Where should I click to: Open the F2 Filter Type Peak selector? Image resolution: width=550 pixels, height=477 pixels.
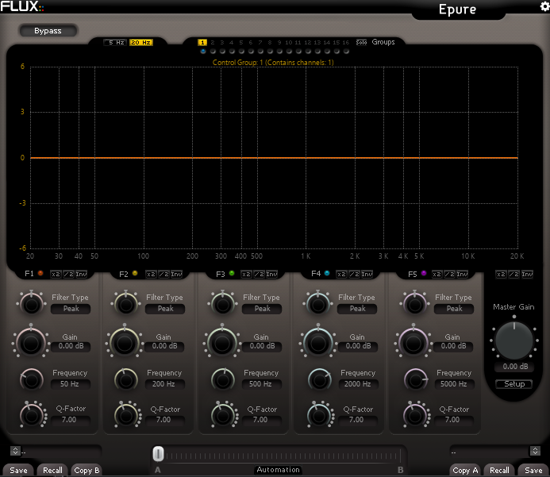pos(165,309)
